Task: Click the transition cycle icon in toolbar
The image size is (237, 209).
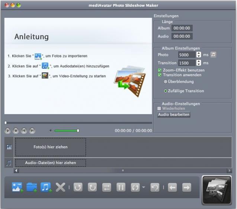Action: (135, 187)
